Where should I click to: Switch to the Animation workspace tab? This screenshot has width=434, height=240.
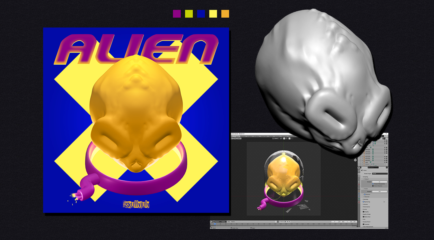(x=277, y=136)
